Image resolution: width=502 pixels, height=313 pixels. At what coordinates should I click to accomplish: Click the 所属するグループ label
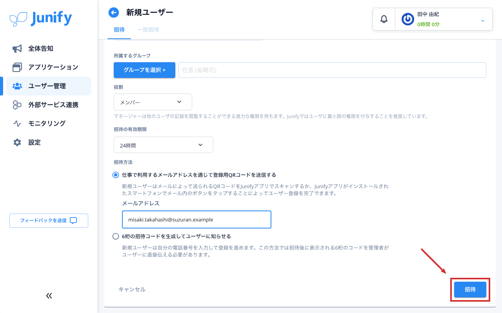pos(132,56)
